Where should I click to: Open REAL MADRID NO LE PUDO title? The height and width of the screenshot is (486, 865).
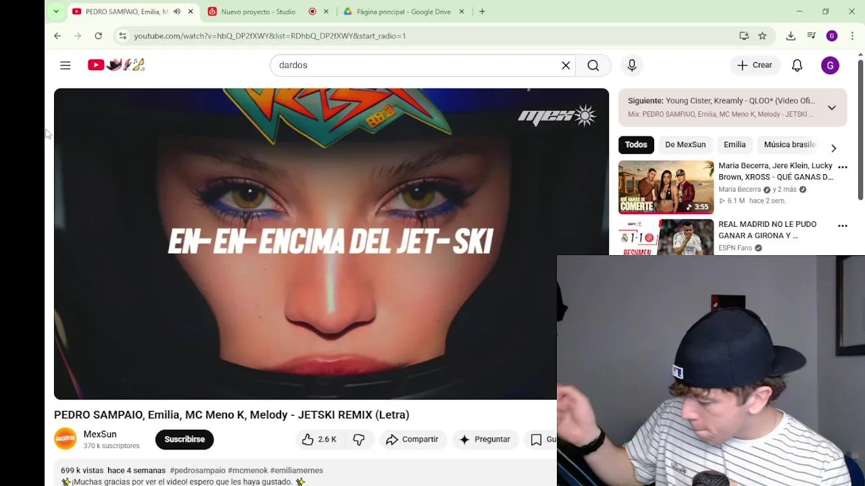click(x=767, y=230)
